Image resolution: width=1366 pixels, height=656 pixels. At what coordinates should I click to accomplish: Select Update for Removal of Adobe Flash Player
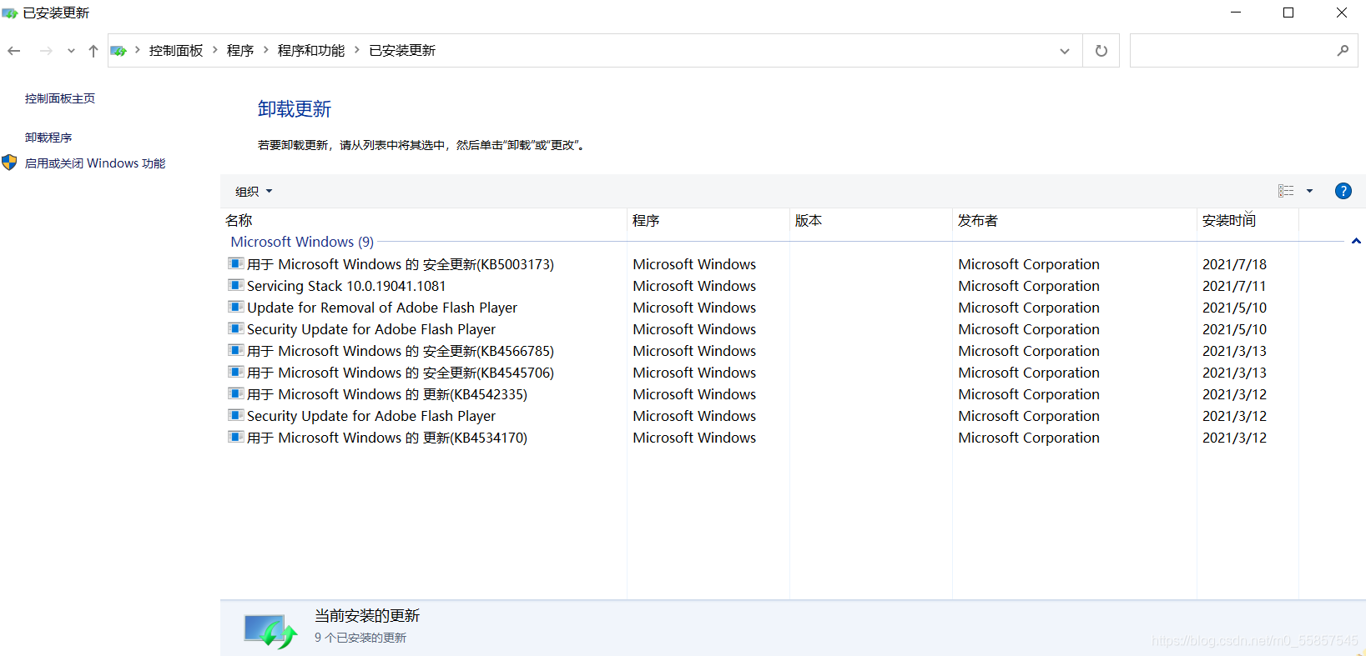click(382, 308)
